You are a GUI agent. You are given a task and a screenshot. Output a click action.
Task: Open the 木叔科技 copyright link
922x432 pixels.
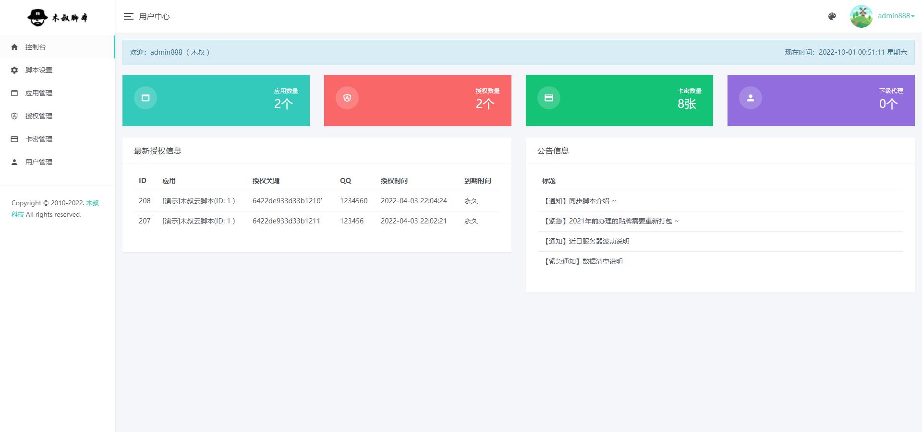click(92, 203)
